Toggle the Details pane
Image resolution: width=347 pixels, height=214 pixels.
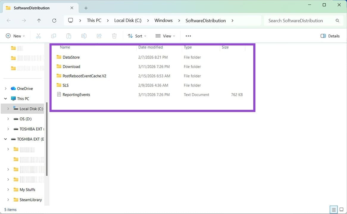click(330, 36)
